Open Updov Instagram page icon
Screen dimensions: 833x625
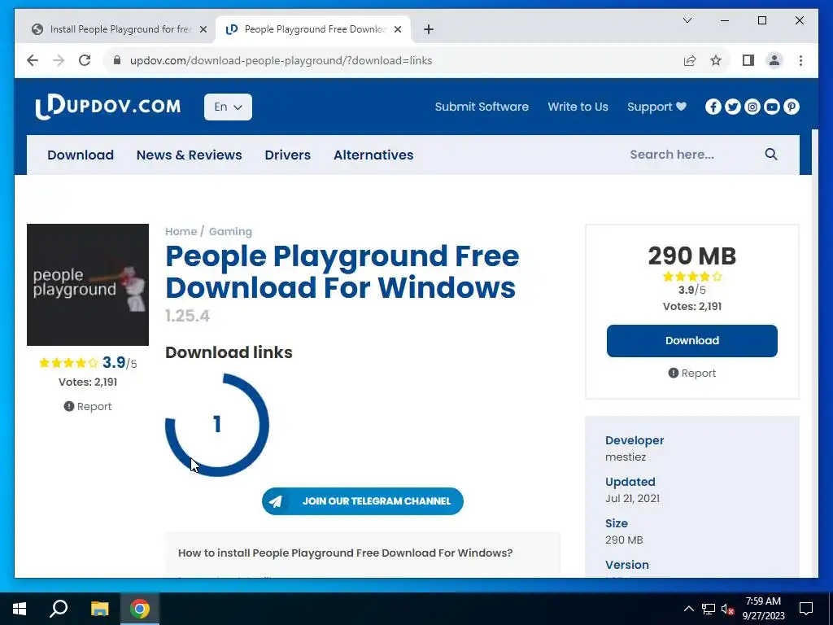(752, 107)
